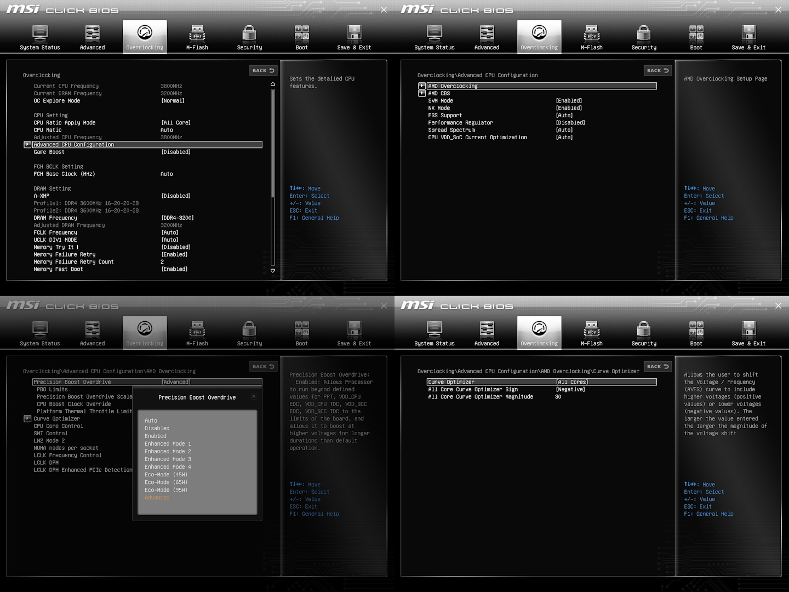Toggle Performance Regulator [Disabled] value
Viewport: 789px width, 592px height.
coord(570,123)
